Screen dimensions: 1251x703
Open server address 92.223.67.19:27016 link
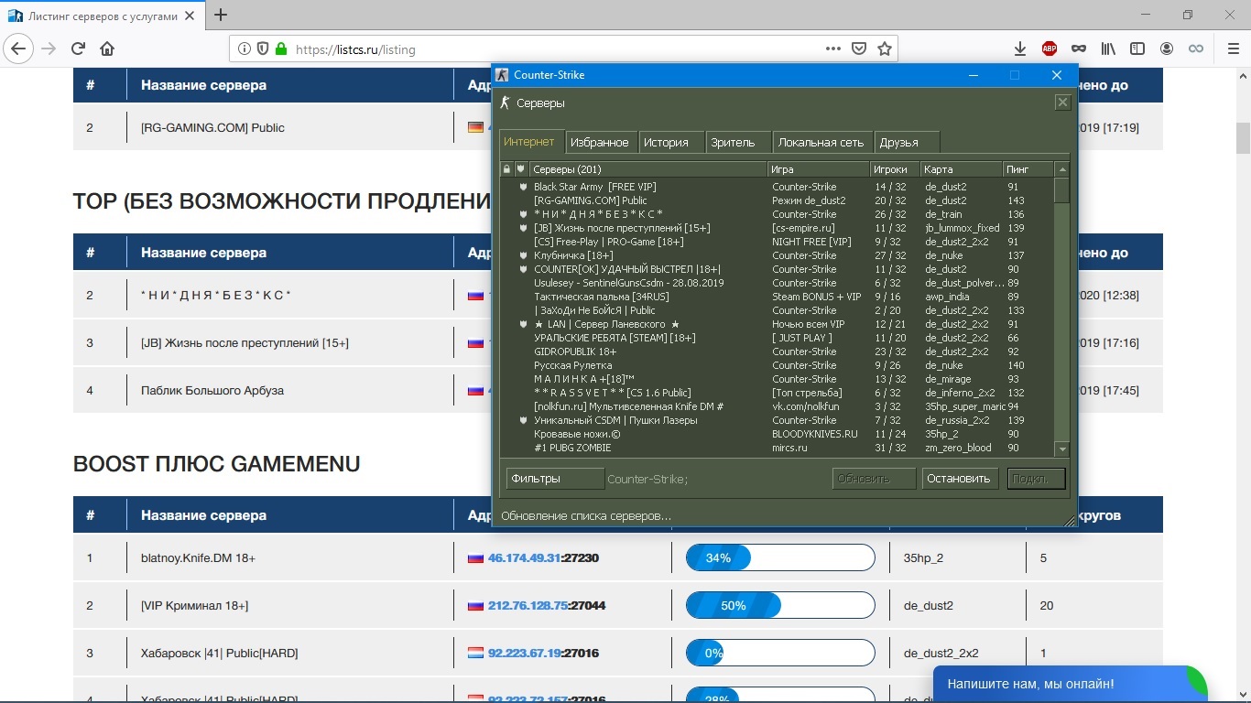(543, 653)
